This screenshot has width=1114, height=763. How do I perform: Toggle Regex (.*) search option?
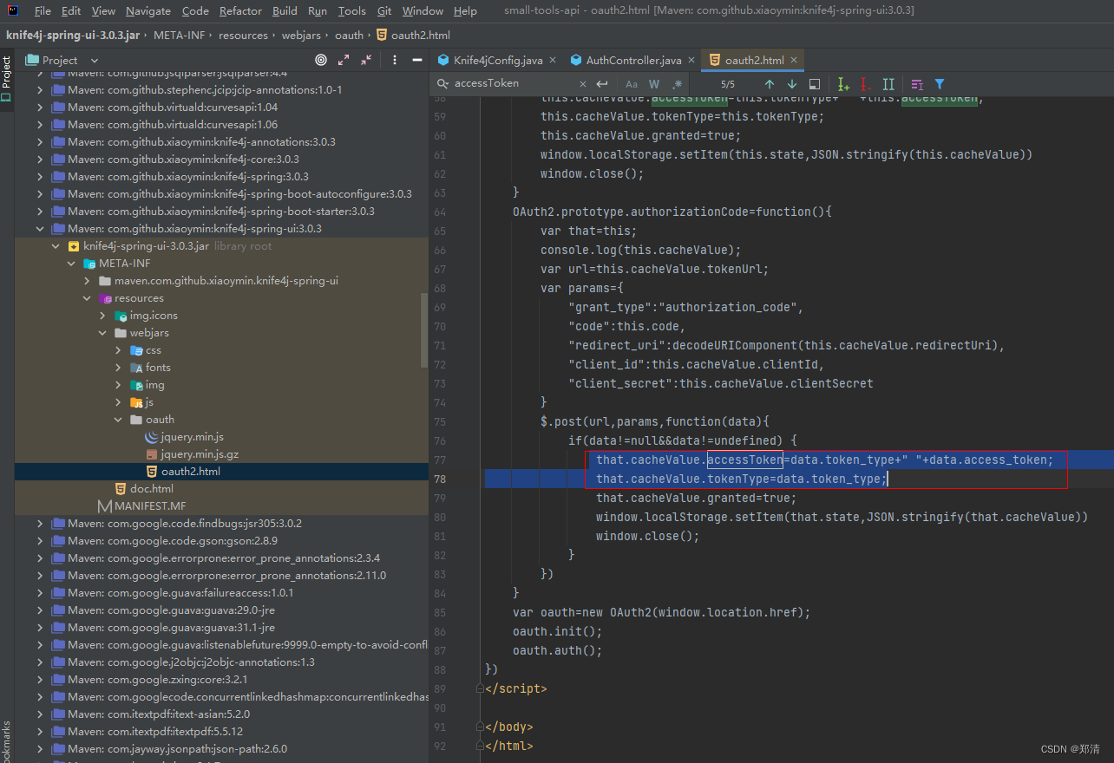click(x=677, y=84)
